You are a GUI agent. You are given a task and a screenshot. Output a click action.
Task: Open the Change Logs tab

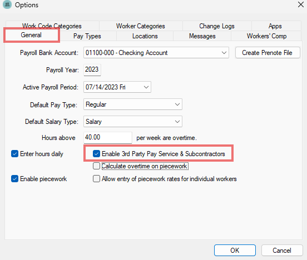217,26
